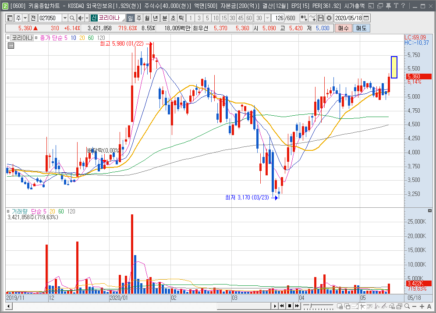Viewport: 436px width, 313px height.
Task: Zoom out chart with minus icon
Action: pos(415,306)
